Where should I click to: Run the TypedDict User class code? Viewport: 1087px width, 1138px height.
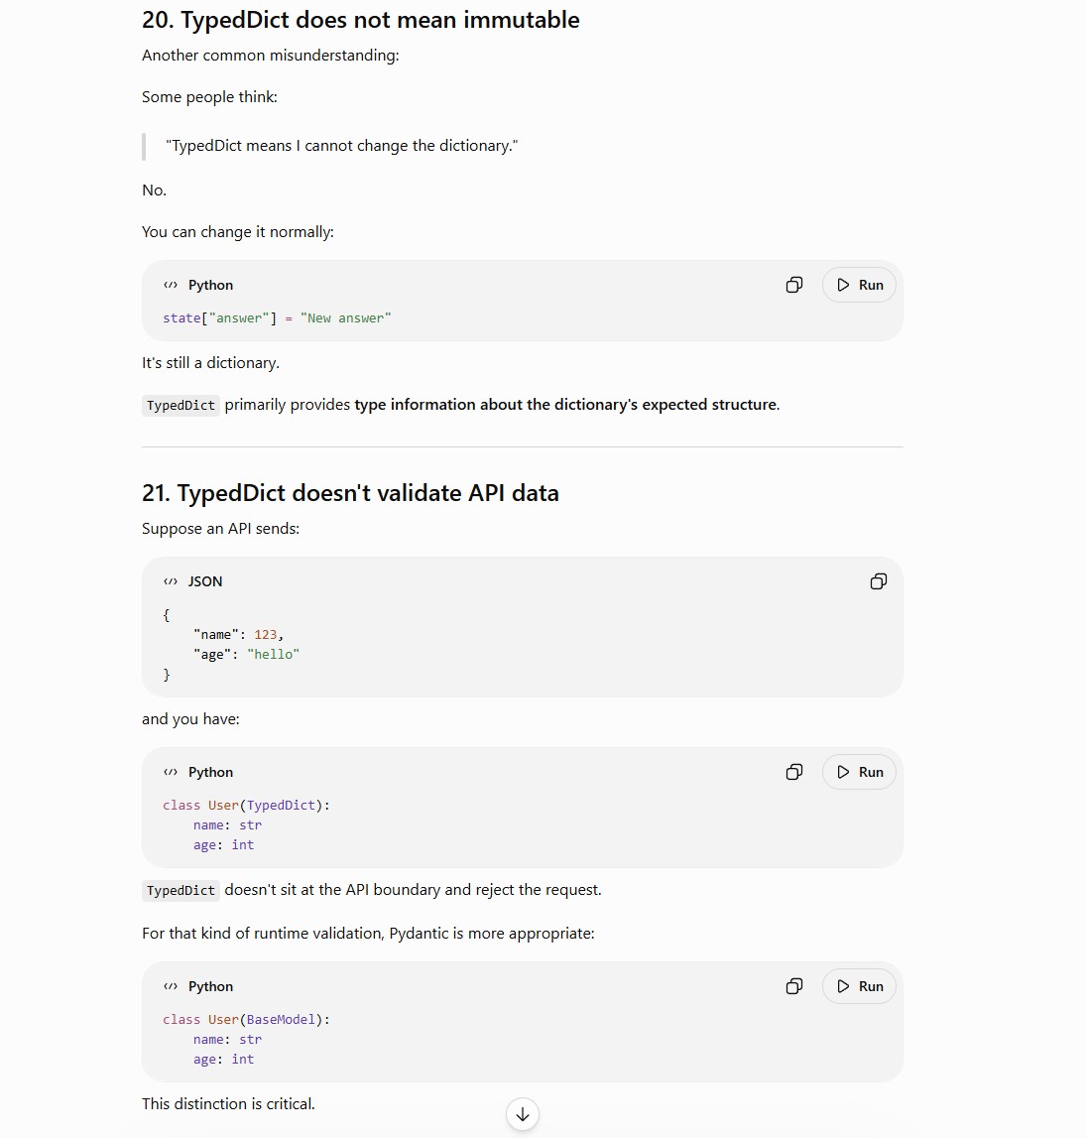(x=859, y=772)
